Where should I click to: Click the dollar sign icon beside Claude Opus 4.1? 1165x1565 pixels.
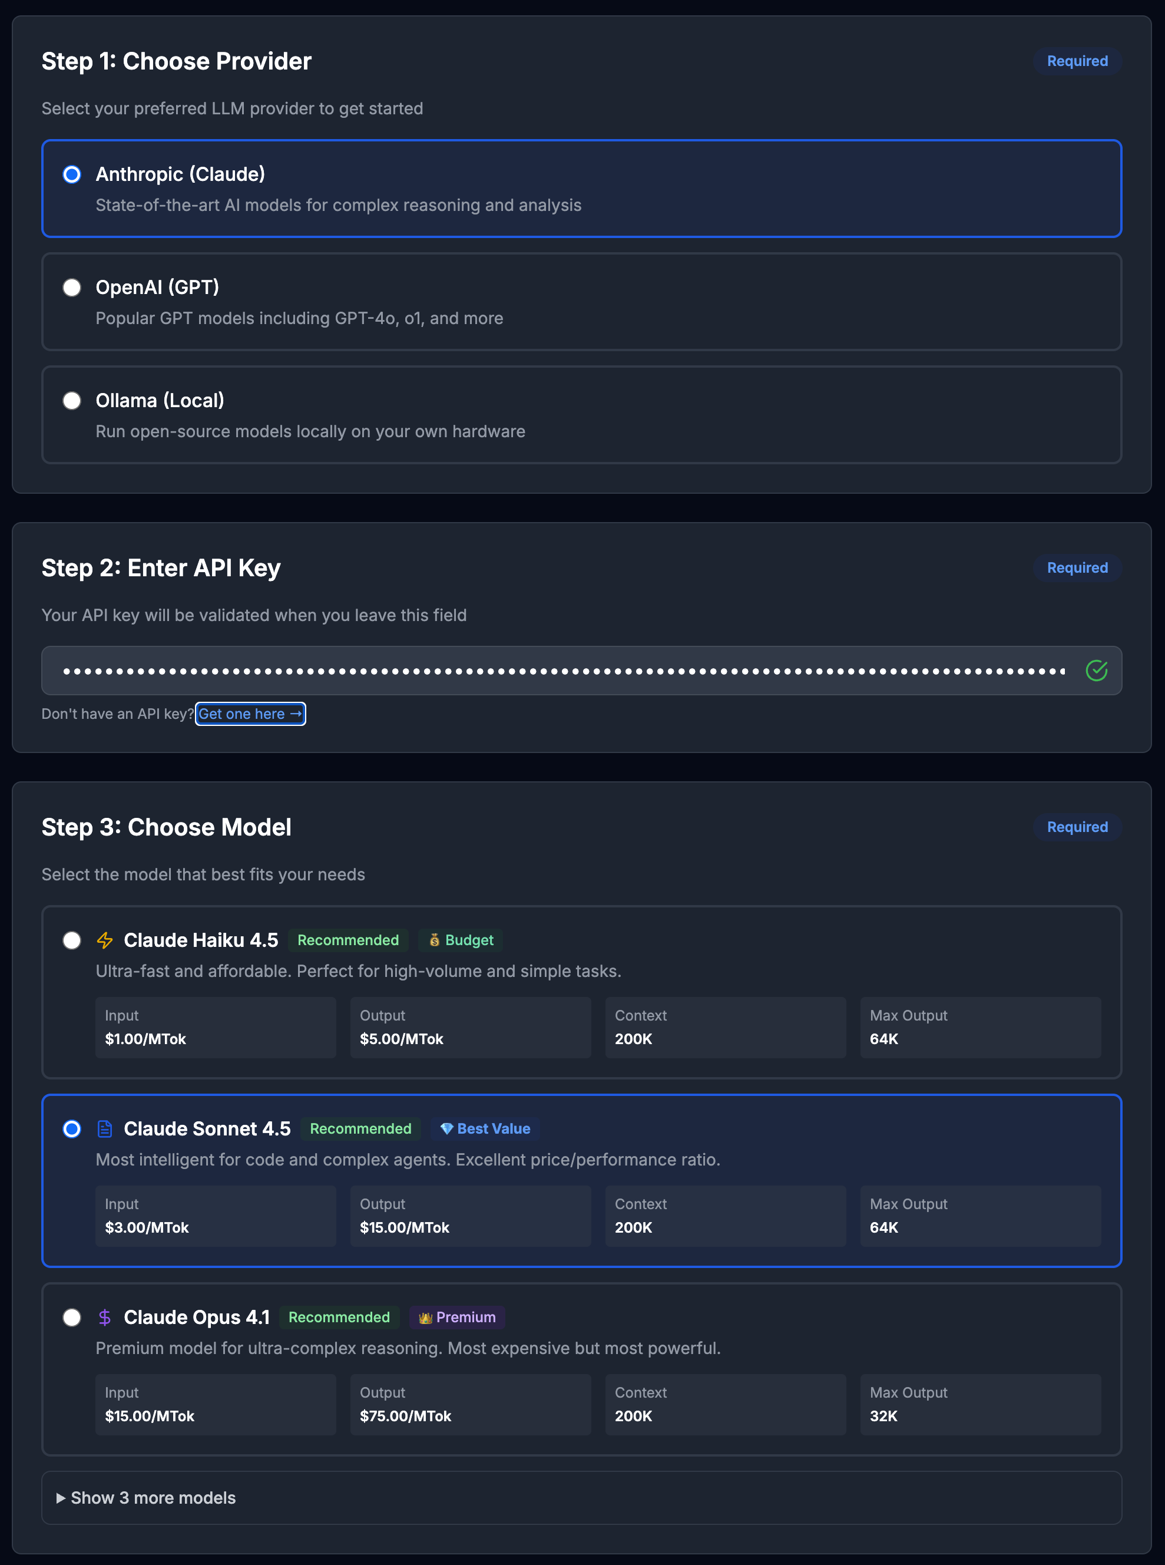(x=105, y=1318)
